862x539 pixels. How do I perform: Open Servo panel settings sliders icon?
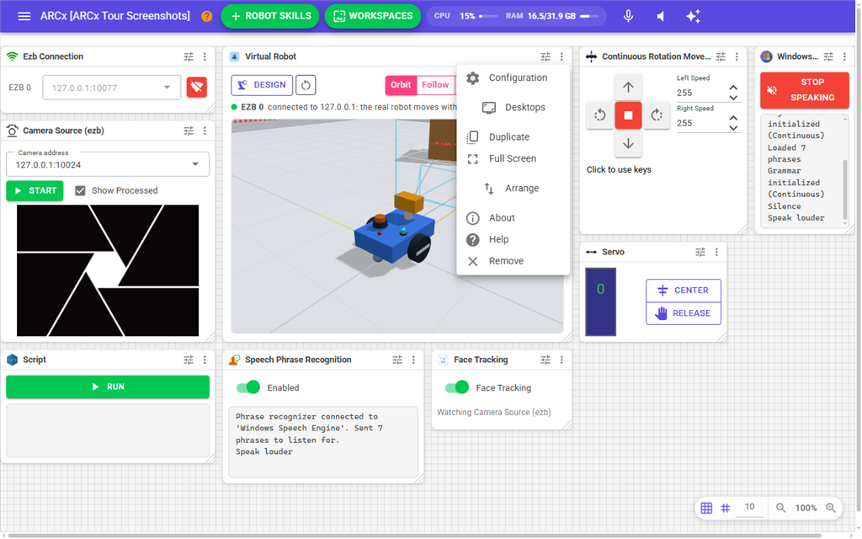pyautogui.click(x=700, y=252)
